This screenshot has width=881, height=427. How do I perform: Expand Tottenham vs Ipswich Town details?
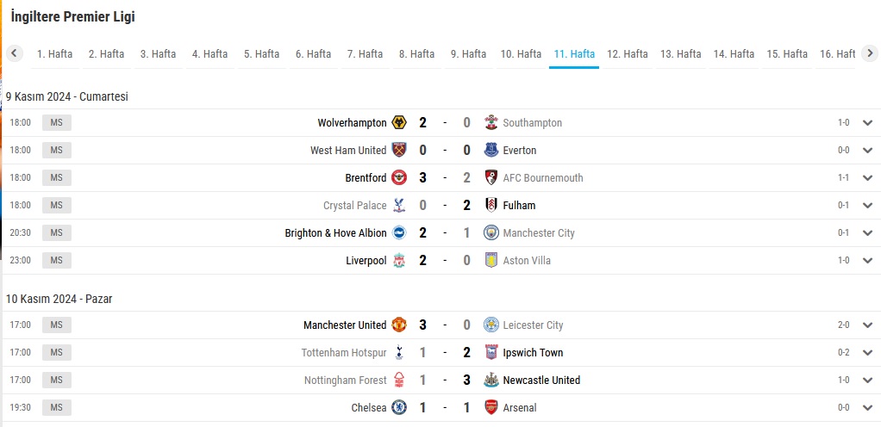[x=867, y=353]
